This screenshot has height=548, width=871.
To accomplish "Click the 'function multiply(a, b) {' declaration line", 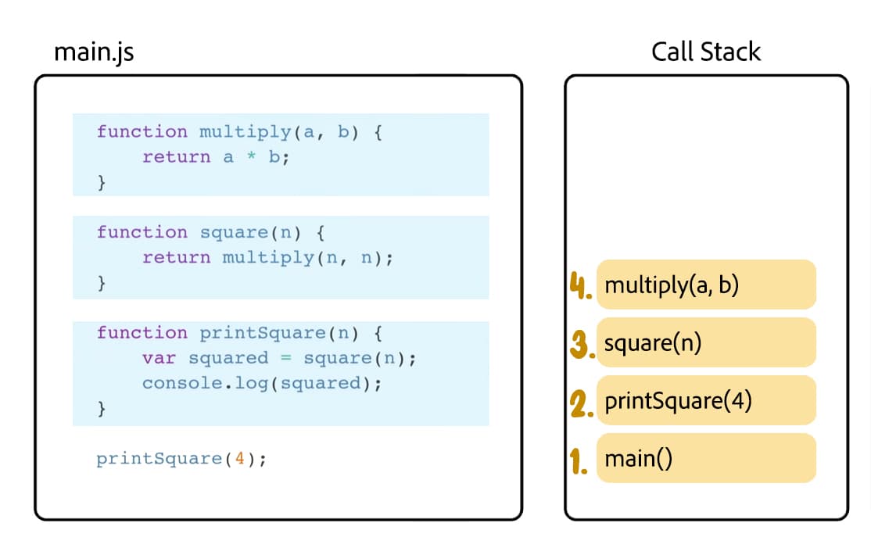I will point(238,131).
